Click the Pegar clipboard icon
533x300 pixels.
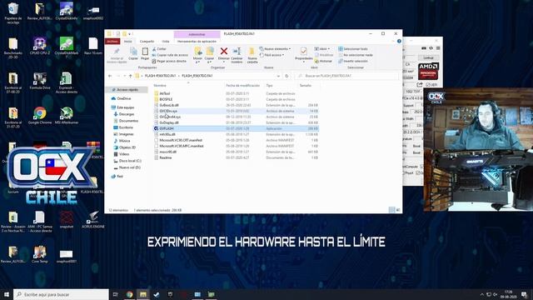[145, 53]
